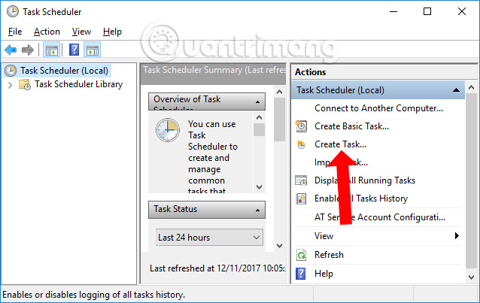Click the Actions pane scrollbar thumb
480x303 pixels.
(472, 180)
